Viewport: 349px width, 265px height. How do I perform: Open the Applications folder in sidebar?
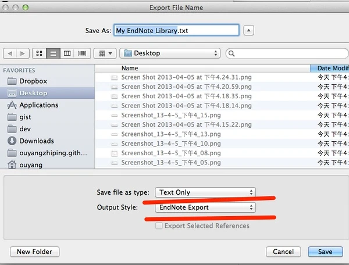[x=38, y=105]
